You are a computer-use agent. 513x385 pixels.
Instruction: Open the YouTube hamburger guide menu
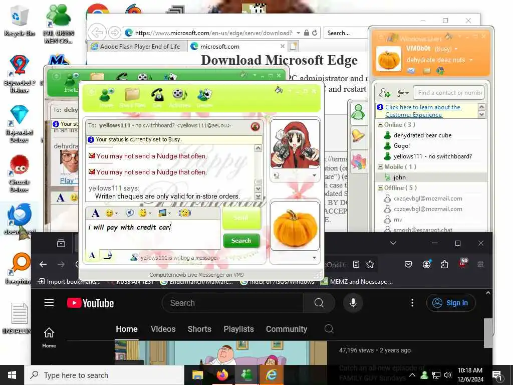(x=49, y=302)
